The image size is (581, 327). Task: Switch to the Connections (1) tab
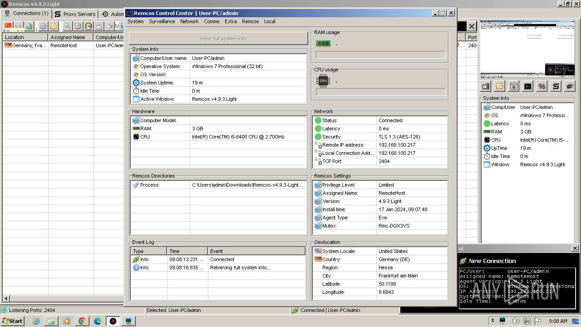pos(26,14)
